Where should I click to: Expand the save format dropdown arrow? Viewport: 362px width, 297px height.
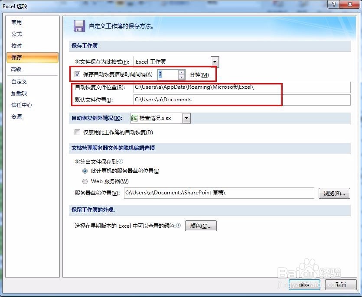click(215, 61)
